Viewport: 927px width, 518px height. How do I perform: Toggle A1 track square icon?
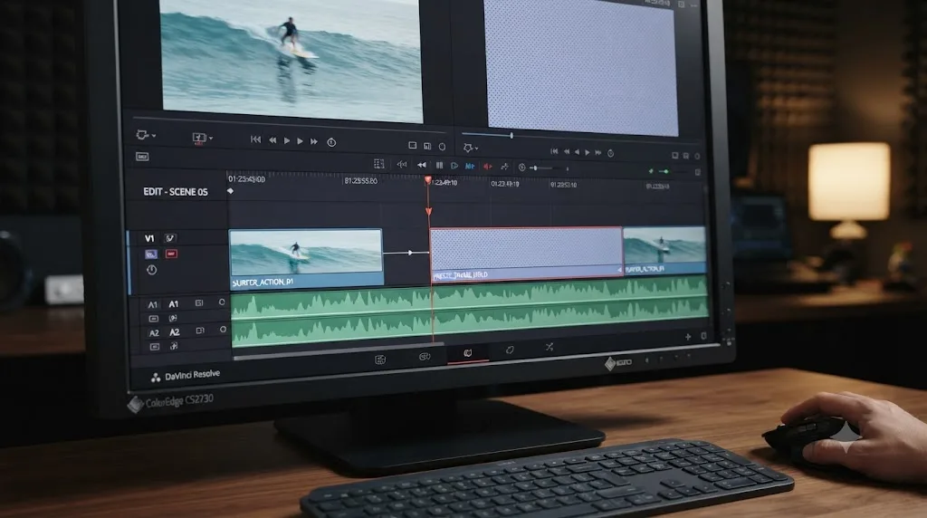[x=199, y=302]
